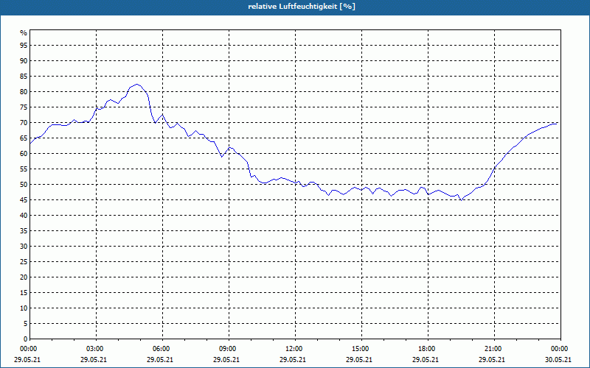Viewport: 590px width, 368px height.
Task: Choose the y-axis tick label "40"
Action: (x=24, y=215)
